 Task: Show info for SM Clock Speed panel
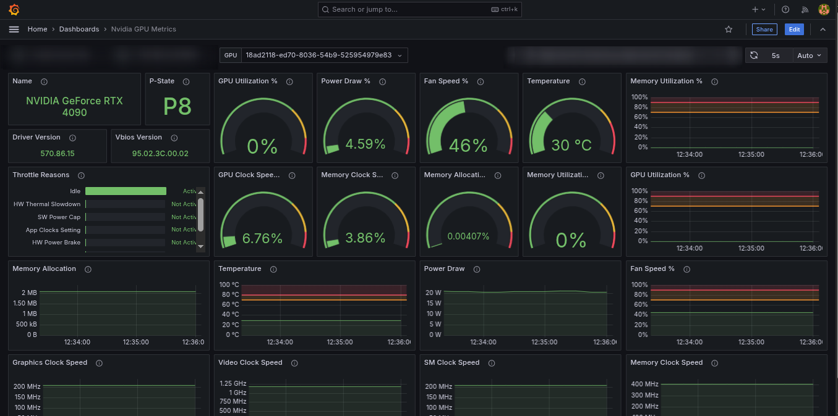(492, 363)
